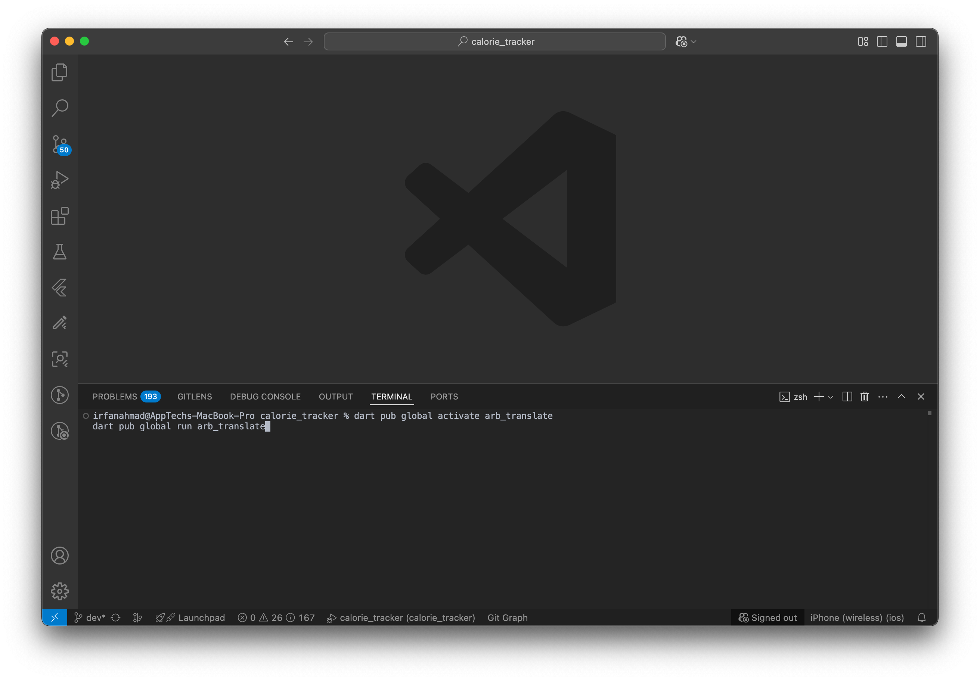Image resolution: width=980 pixels, height=681 pixels.
Task: Switch to the Problems tab
Action: [126, 397]
